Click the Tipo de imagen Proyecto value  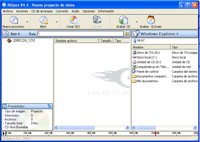(x=37, y=111)
